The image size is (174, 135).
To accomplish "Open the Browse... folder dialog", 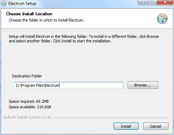I will (143, 85).
